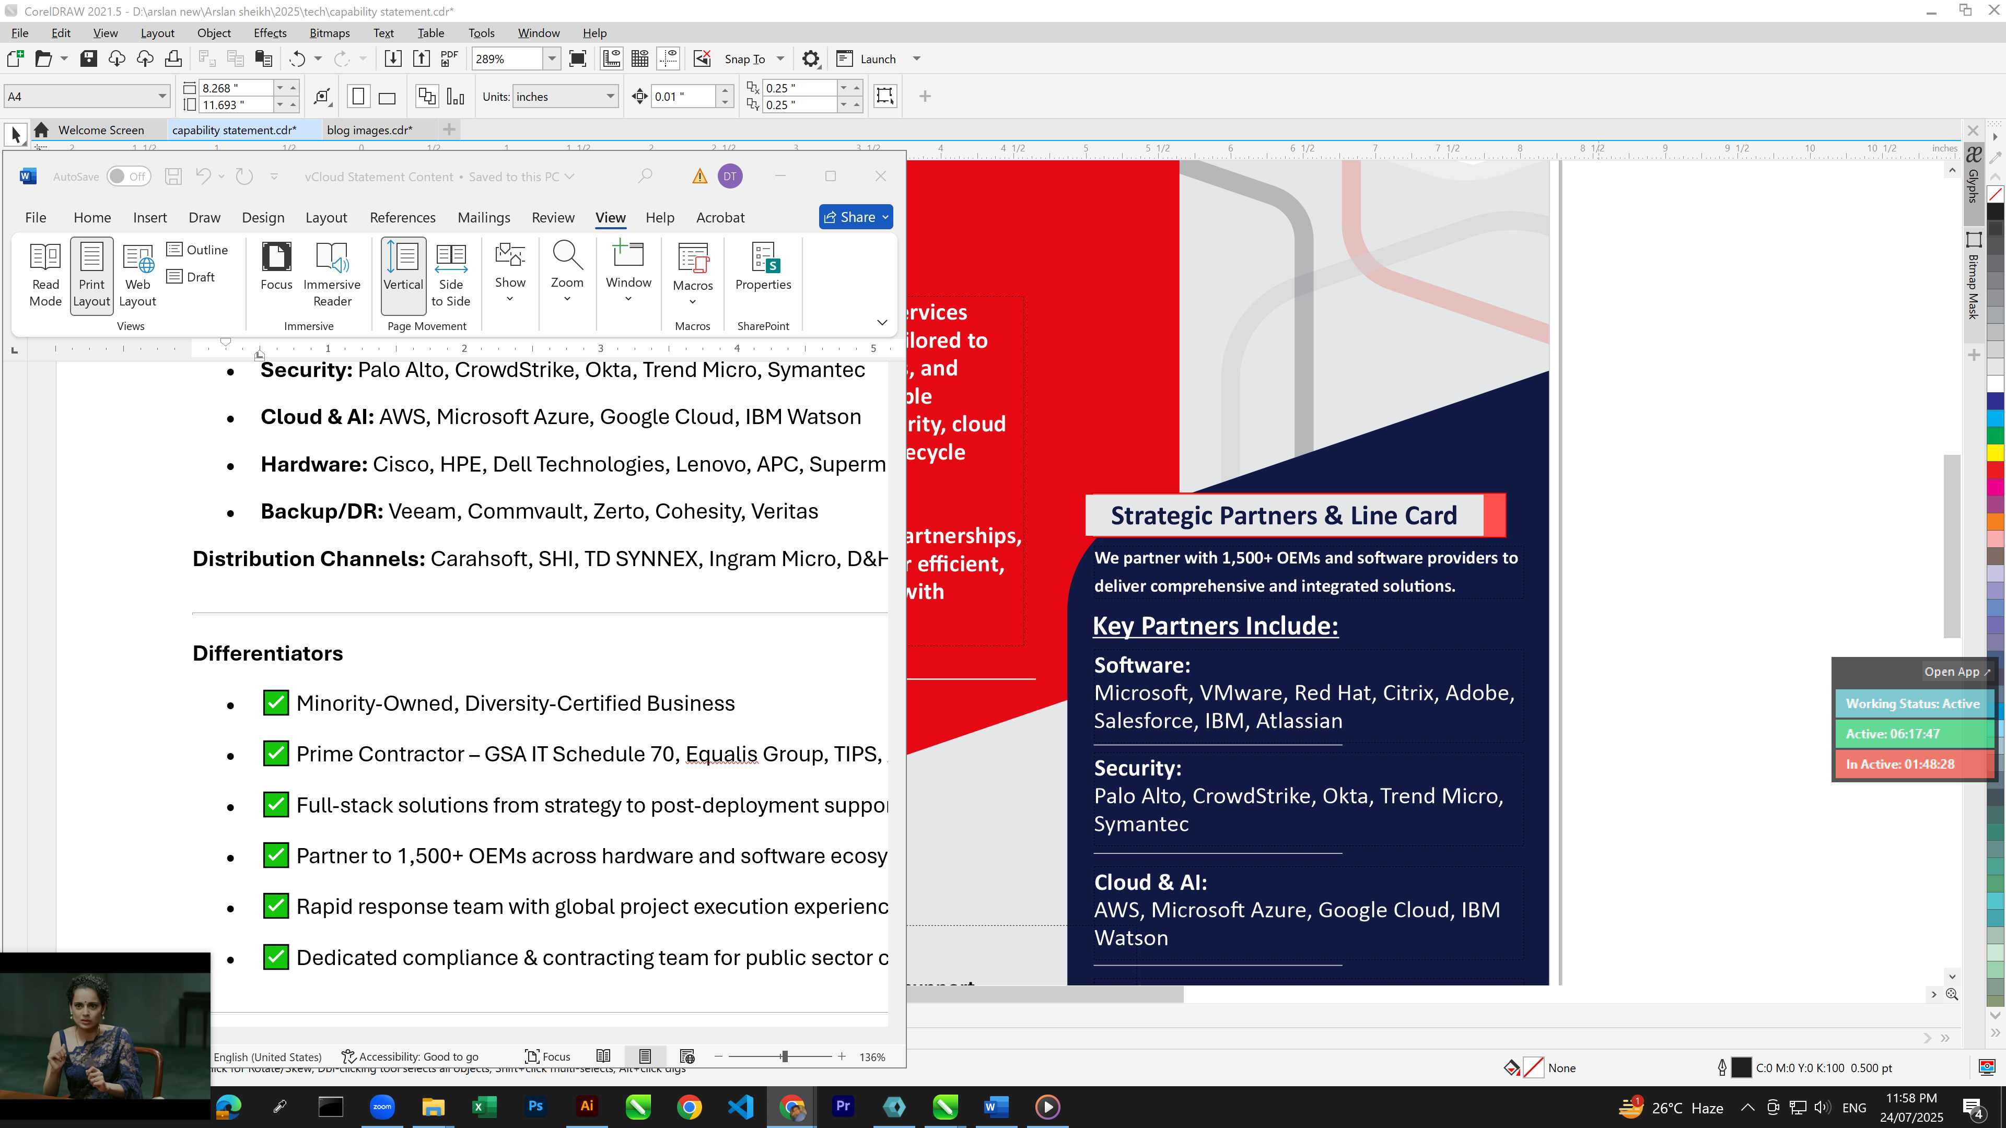
Task: Toggle Snap Off button in CorelDRAW toolbar
Action: click(703, 58)
